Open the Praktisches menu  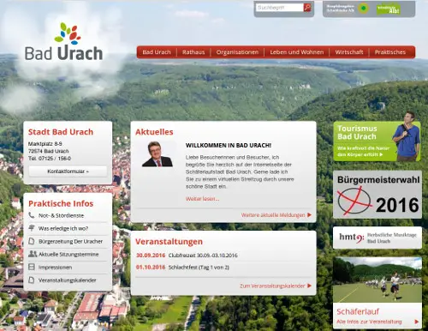(x=390, y=52)
